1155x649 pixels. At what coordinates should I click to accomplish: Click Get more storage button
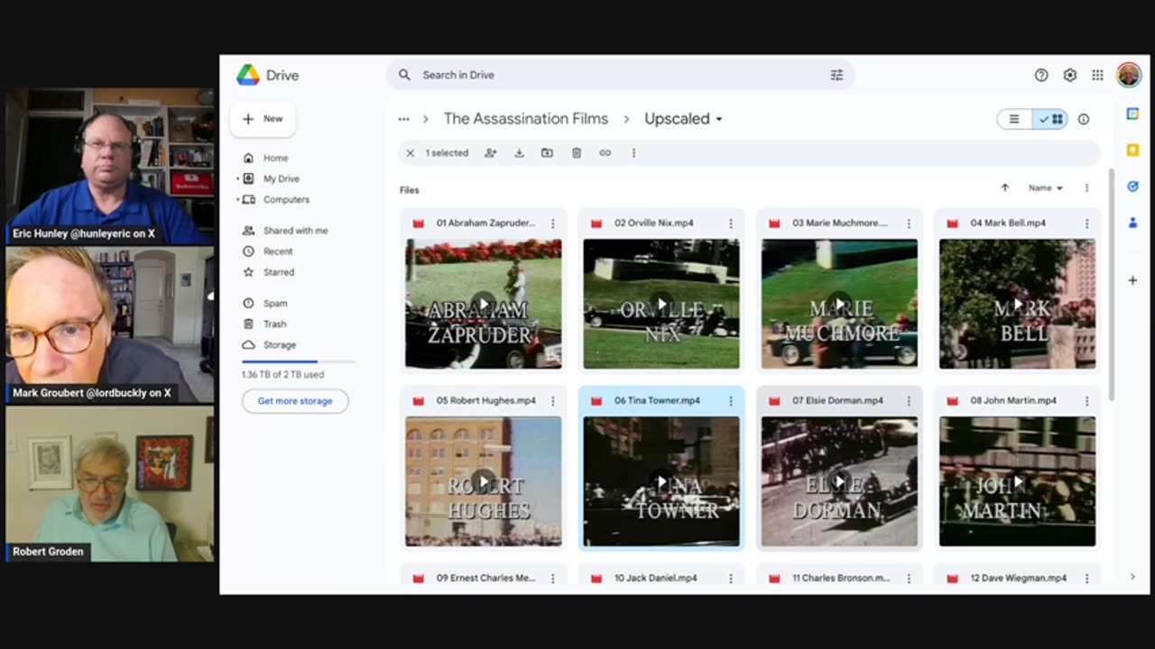295,401
